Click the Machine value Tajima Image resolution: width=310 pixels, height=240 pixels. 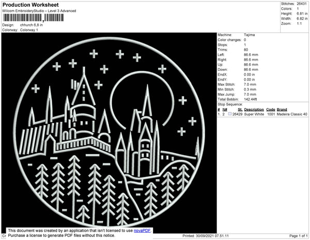250,35
